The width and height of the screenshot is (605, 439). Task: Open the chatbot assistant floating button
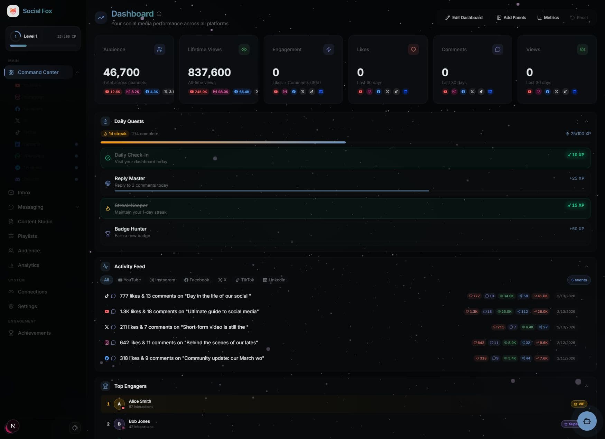(x=587, y=421)
